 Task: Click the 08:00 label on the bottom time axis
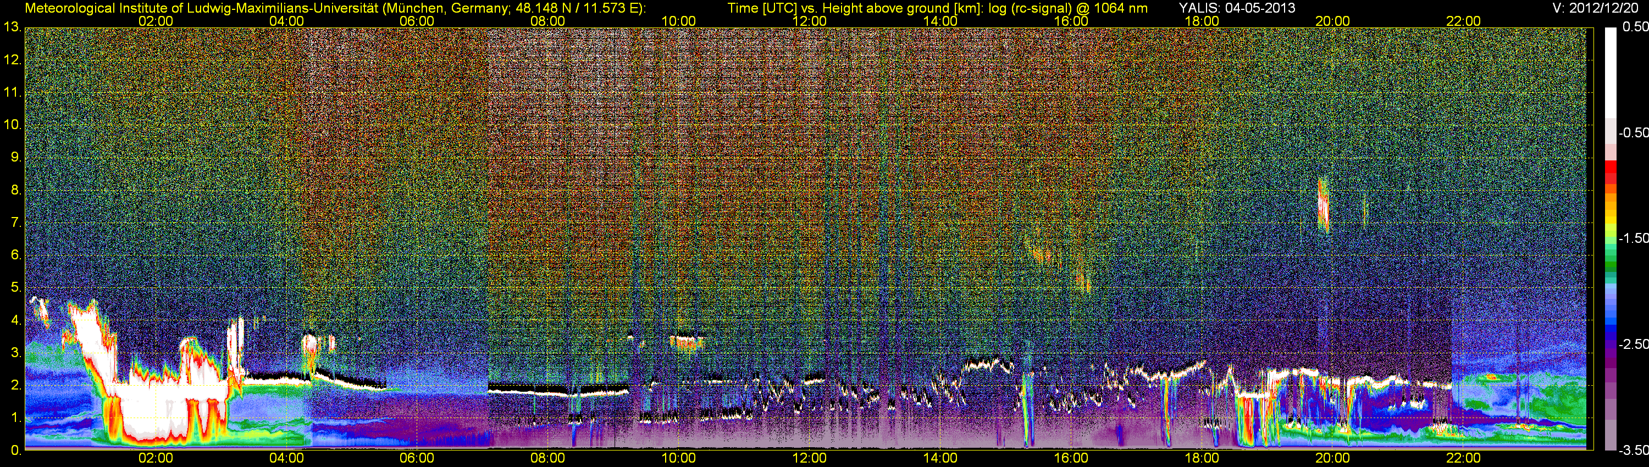[548, 458]
